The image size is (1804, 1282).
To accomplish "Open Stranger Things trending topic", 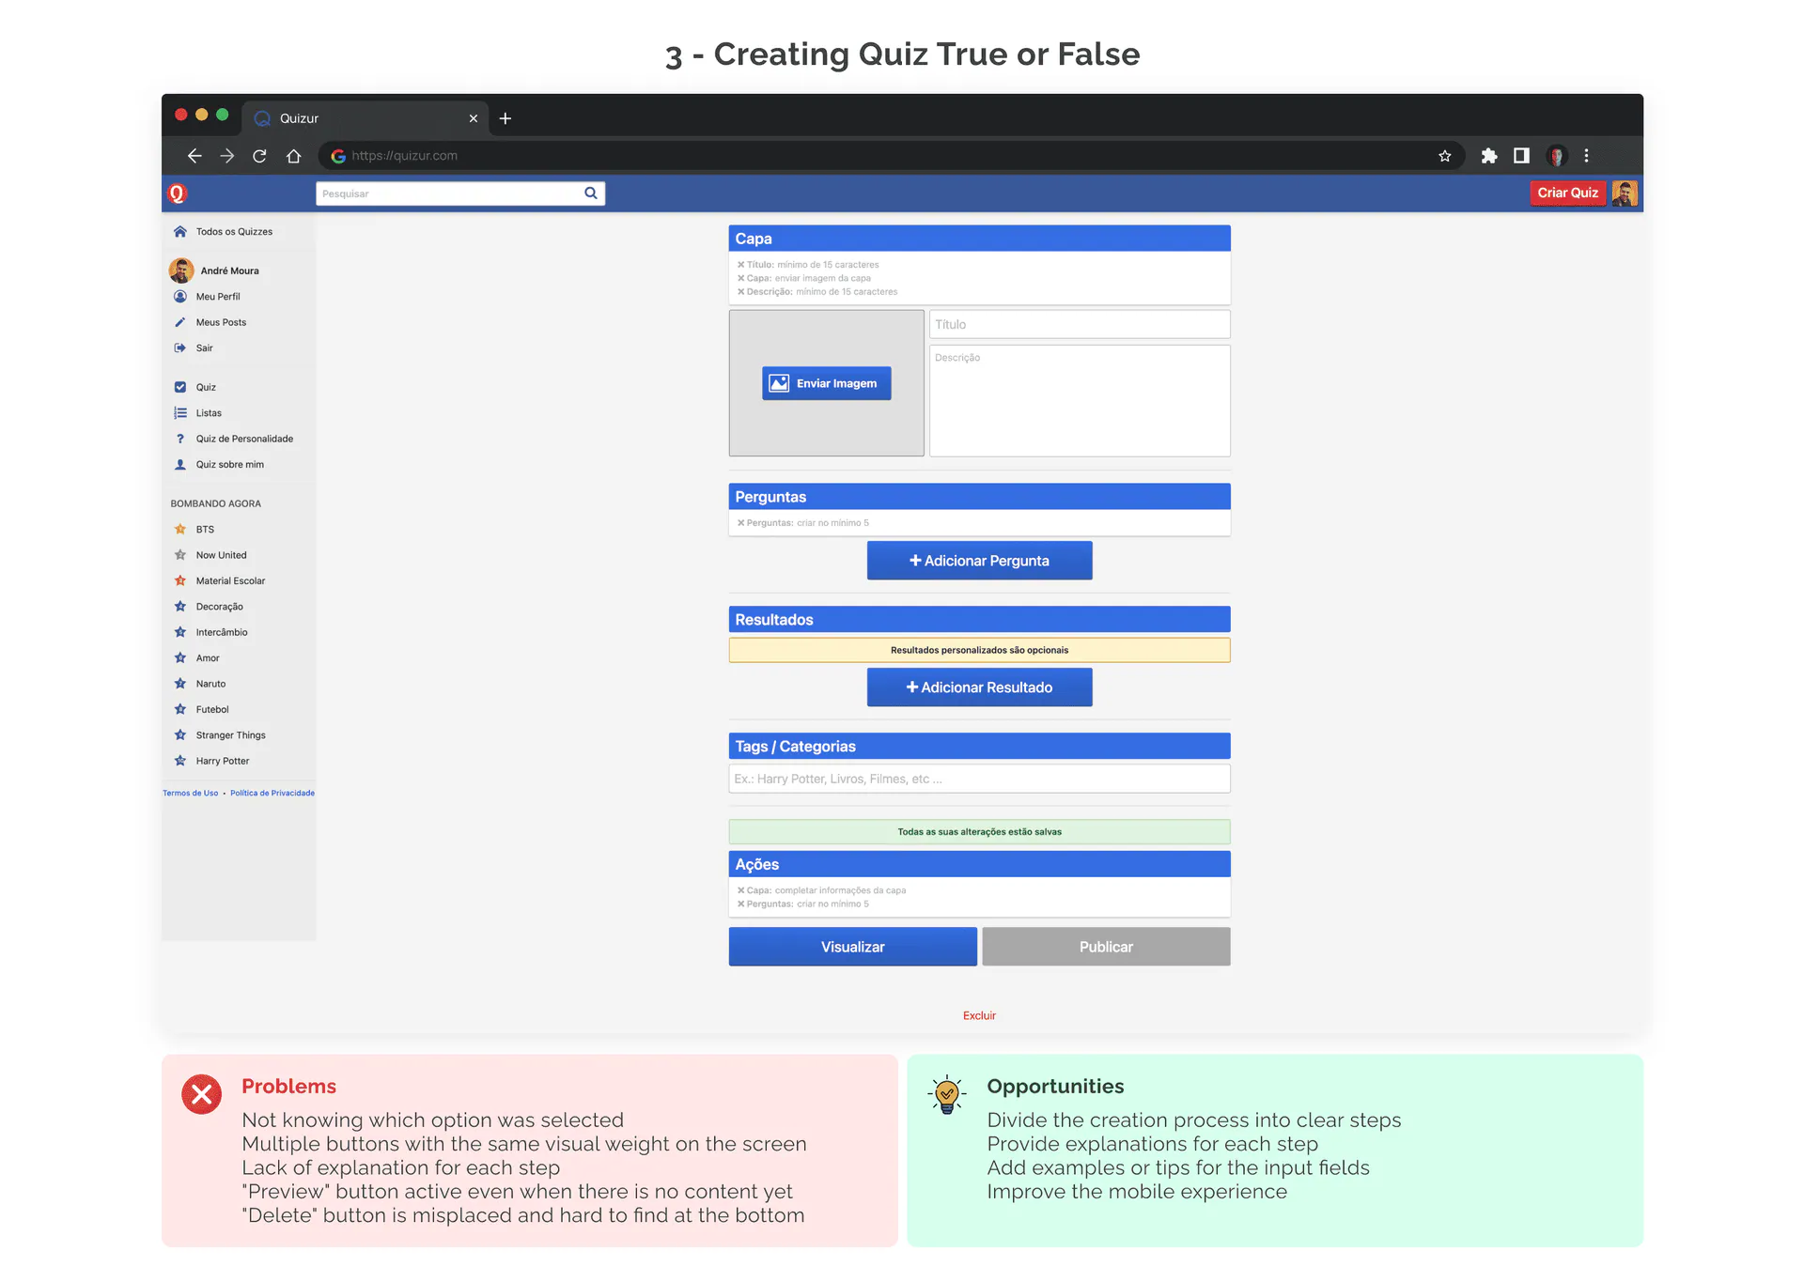I will [x=231, y=736].
